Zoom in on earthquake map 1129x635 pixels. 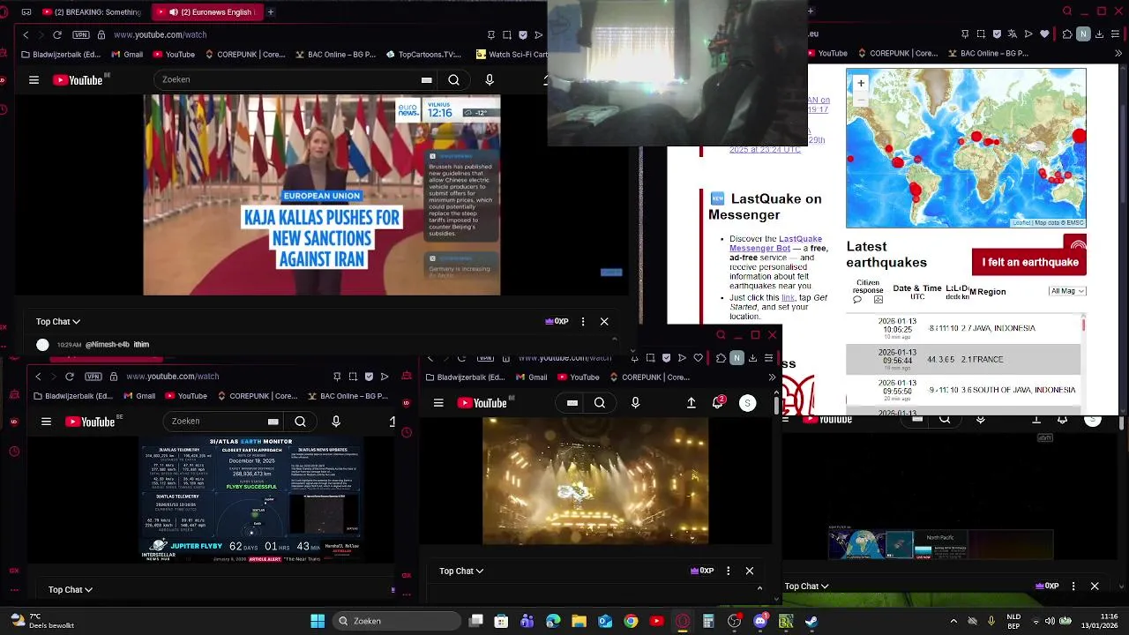861,83
